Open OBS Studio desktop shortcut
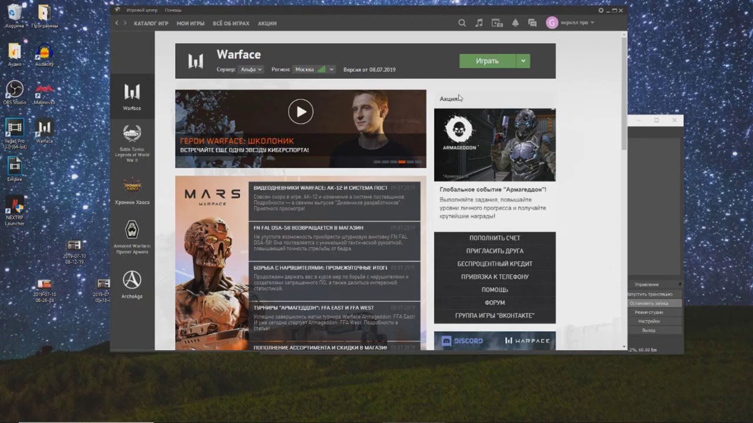This screenshot has width=753, height=423. tap(15, 93)
